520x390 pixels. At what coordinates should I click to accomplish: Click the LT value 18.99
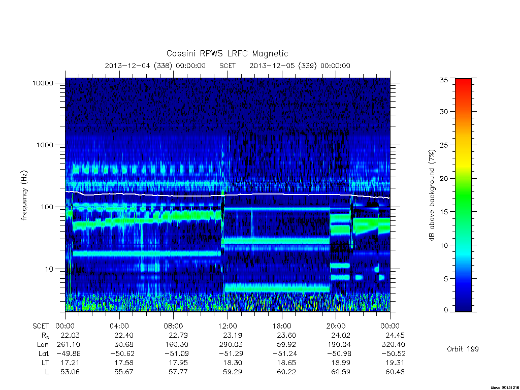pos(341,363)
